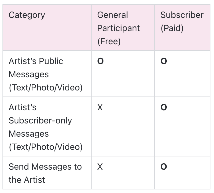The height and width of the screenshot is (193, 214).
Task: Select the Artist's Public Messages row label
Action: (x=45, y=74)
